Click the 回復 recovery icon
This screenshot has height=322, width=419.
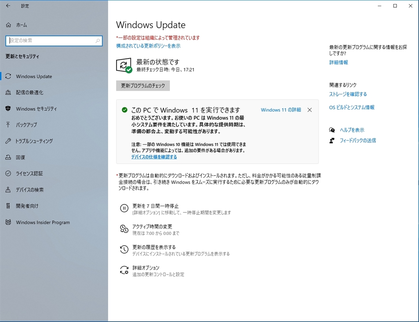(x=8, y=157)
